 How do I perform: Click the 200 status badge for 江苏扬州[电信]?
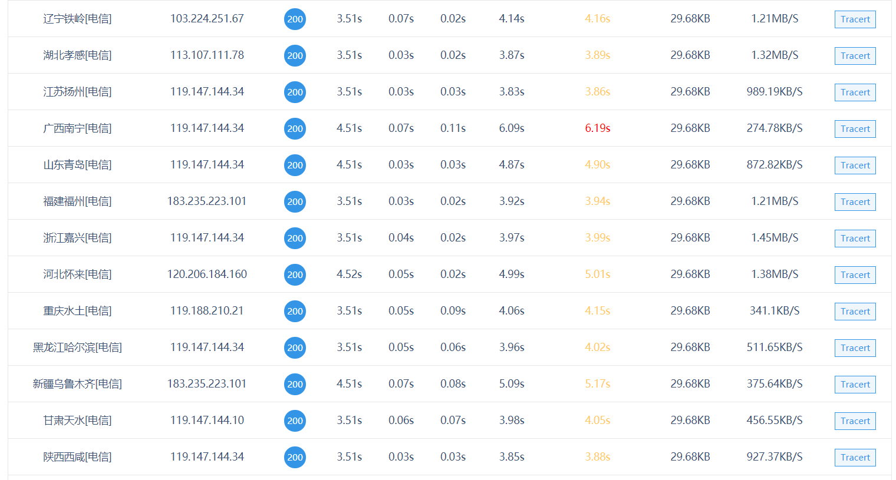(295, 92)
